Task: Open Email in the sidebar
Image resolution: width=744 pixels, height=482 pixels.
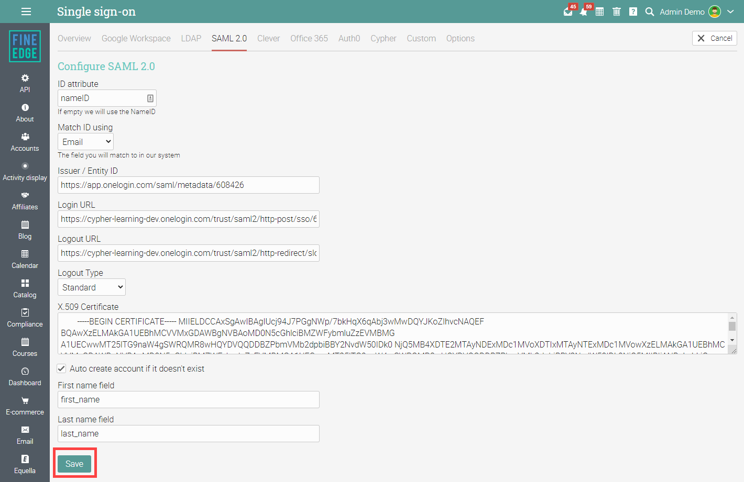Action: (x=25, y=435)
